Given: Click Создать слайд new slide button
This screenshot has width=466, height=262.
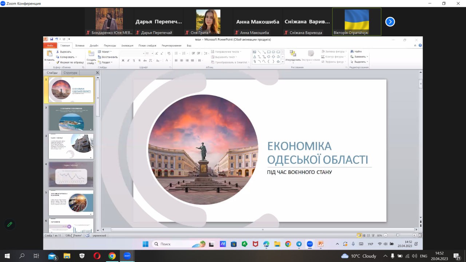Looking at the screenshot, I should 91,57.
